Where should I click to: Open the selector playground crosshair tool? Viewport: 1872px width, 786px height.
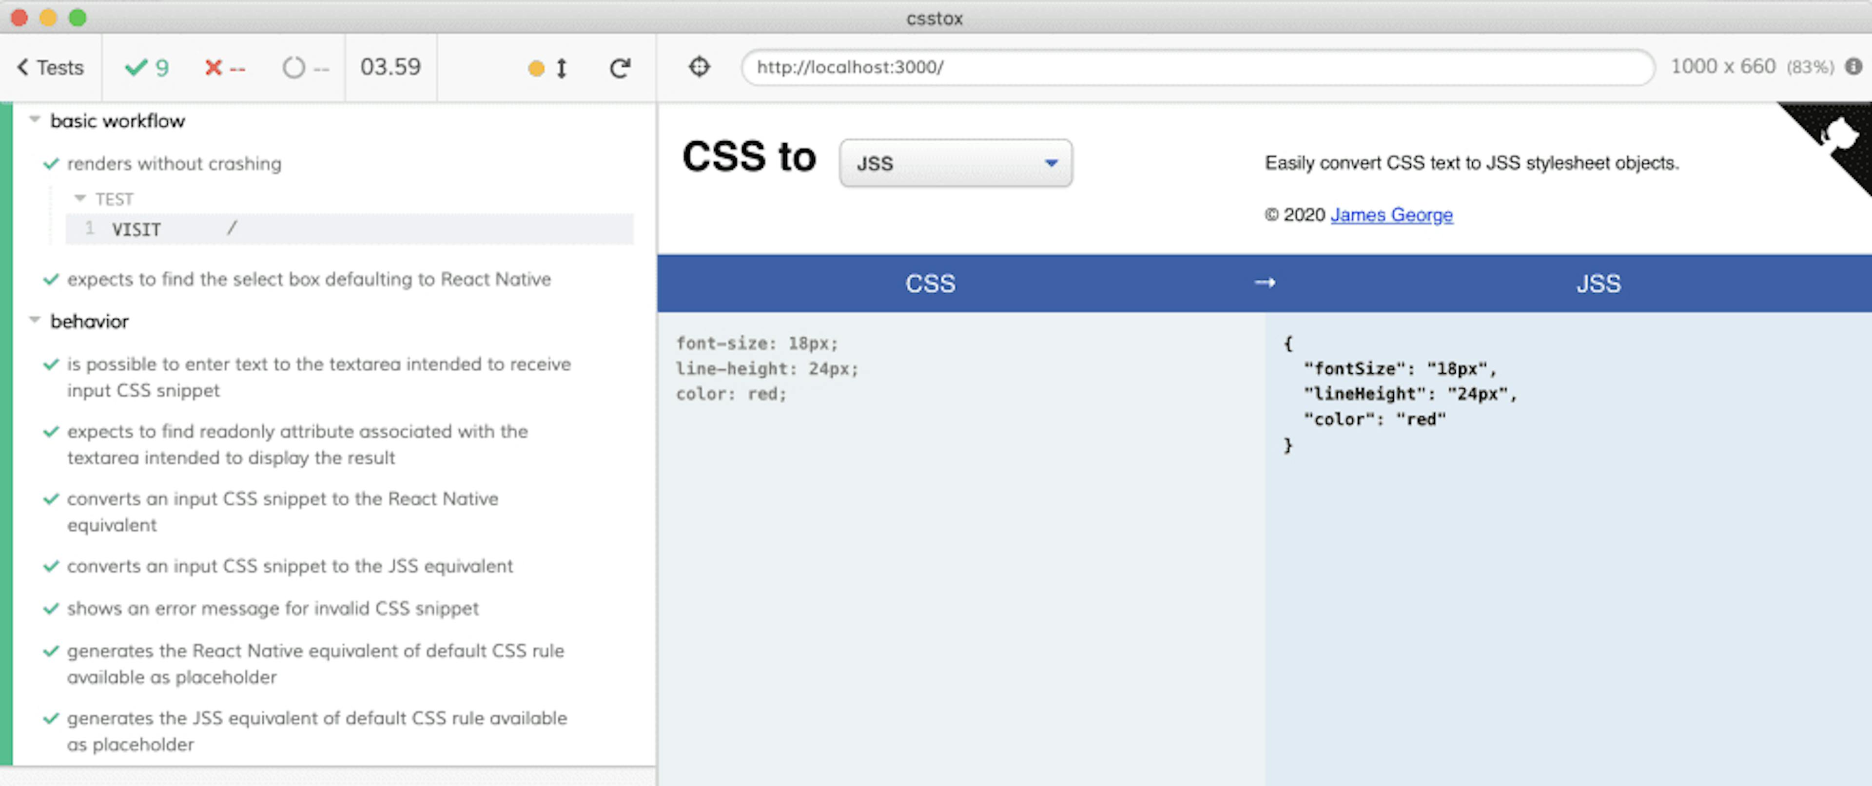point(700,67)
